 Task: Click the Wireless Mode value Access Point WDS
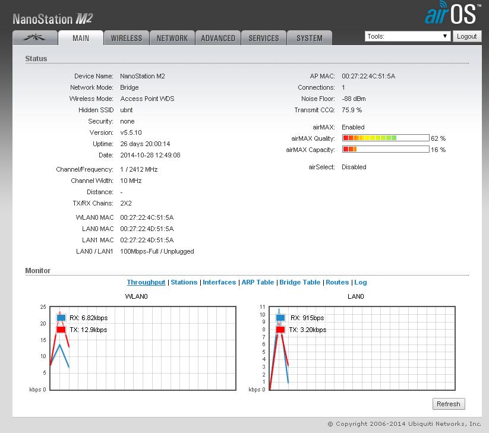[147, 99]
